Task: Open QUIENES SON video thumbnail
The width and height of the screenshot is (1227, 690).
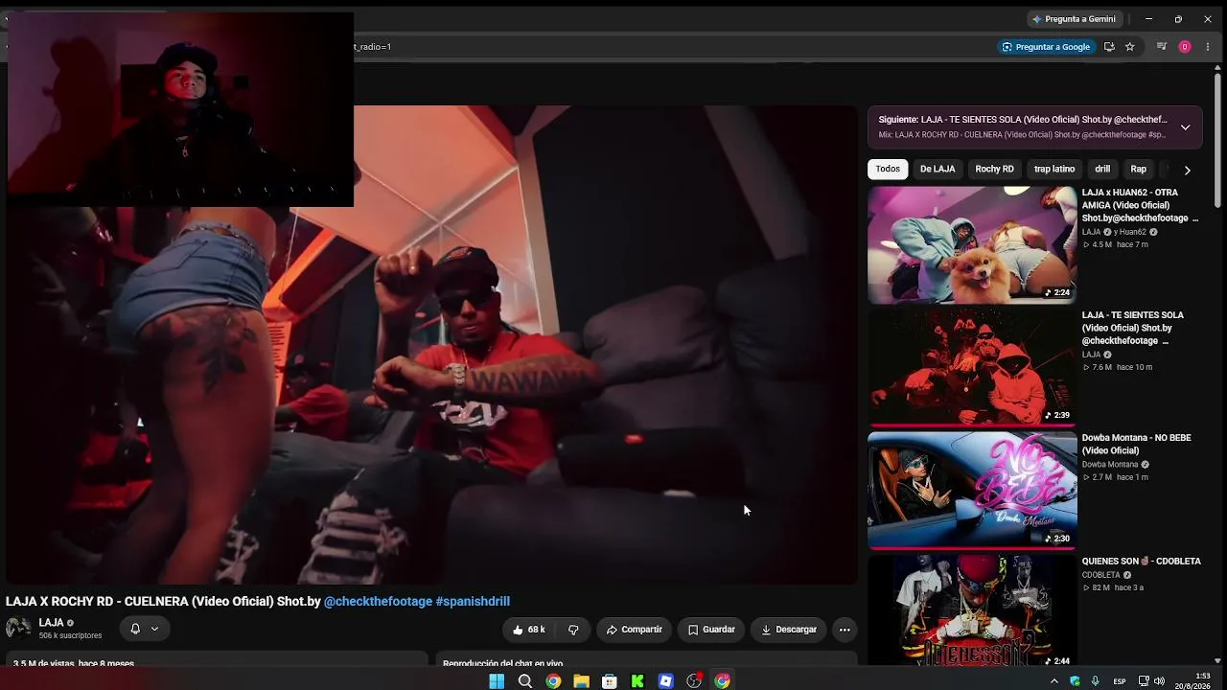Action: 972,610
